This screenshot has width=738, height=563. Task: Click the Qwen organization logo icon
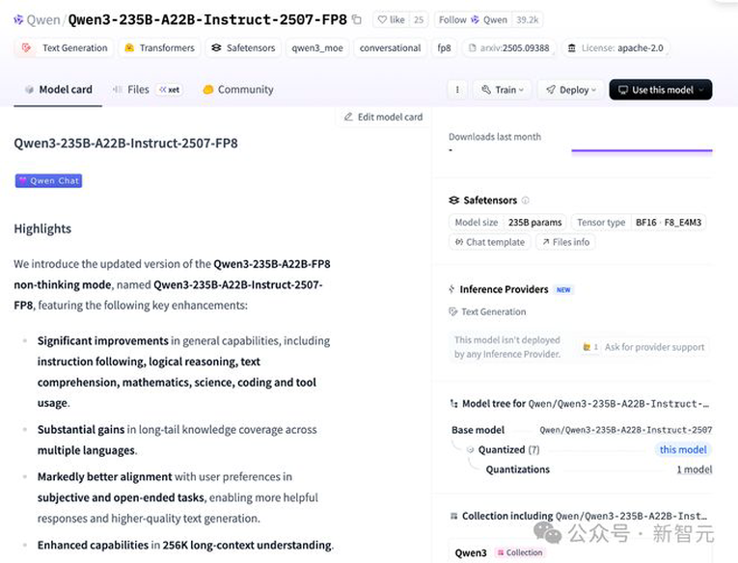(18, 19)
